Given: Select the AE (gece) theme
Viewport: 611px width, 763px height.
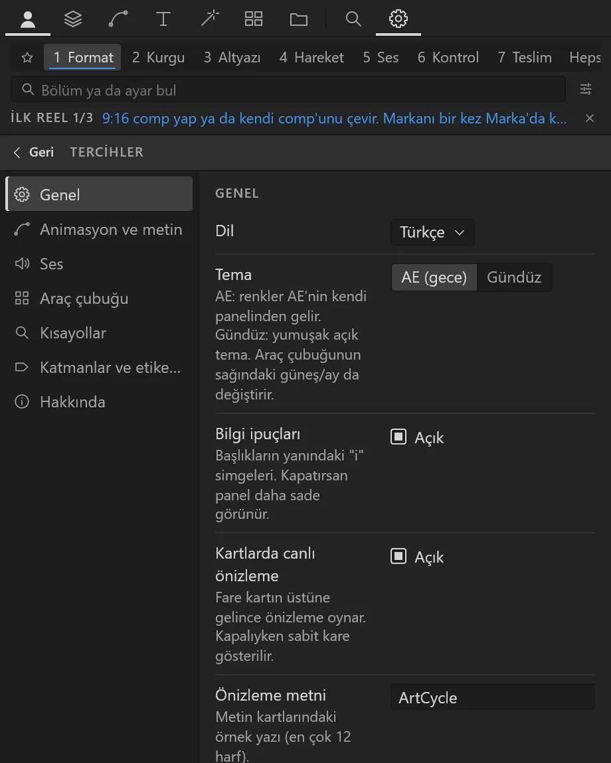Looking at the screenshot, I should [434, 277].
